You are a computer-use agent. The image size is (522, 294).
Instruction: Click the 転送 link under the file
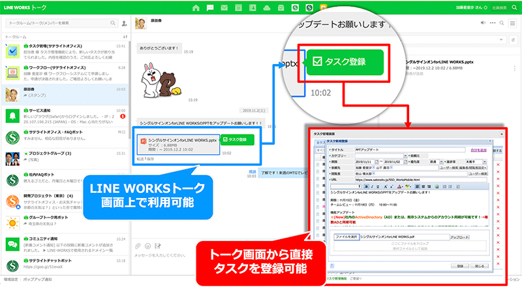pos(140,159)
